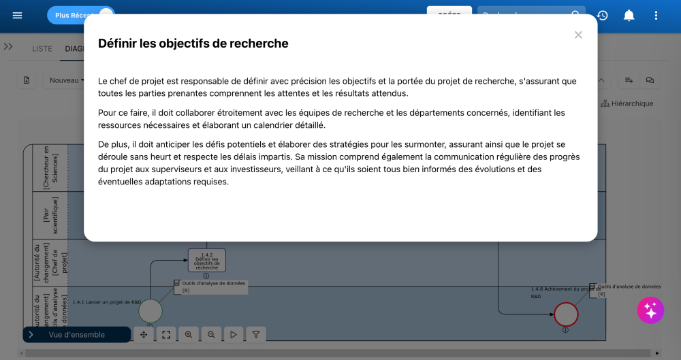Collapse the panel with the upward chevron
The height and width of the screenshot is (360, 681).
[601, 80]
